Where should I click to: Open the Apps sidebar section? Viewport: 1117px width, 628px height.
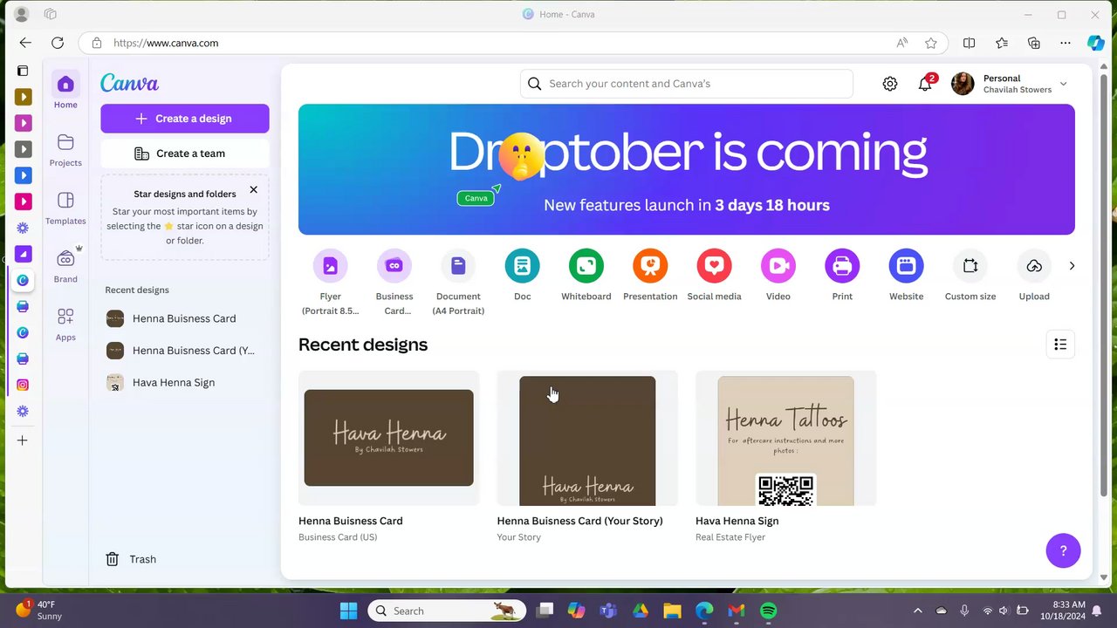(65, 324)
